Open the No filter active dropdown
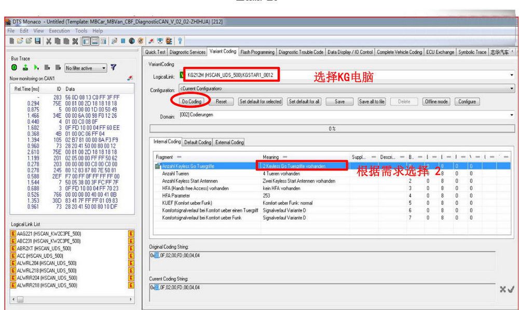The image size is (519, 310). (x=86, y=68)
